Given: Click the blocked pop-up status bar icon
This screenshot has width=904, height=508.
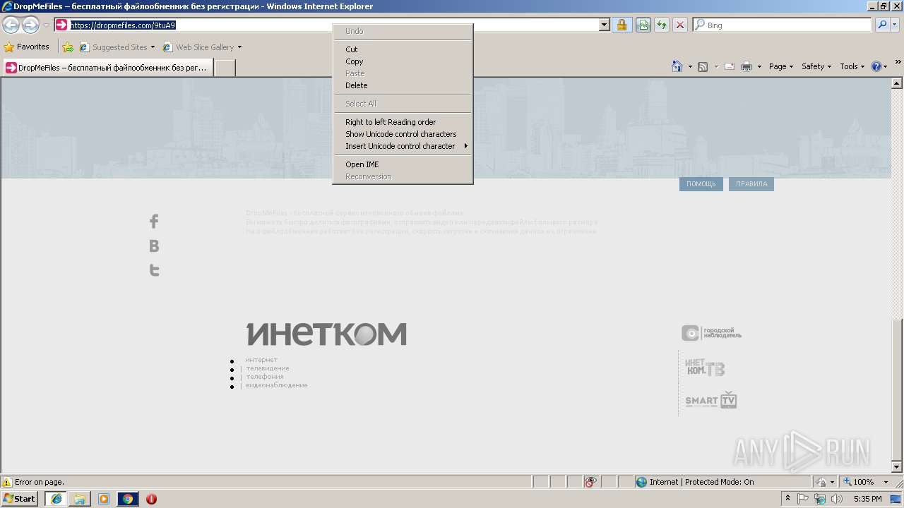Looking at the screenshot, I should [590, 482].
